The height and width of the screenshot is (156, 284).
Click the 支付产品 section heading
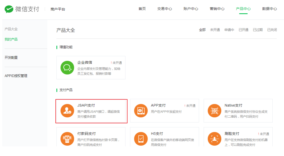66,90
